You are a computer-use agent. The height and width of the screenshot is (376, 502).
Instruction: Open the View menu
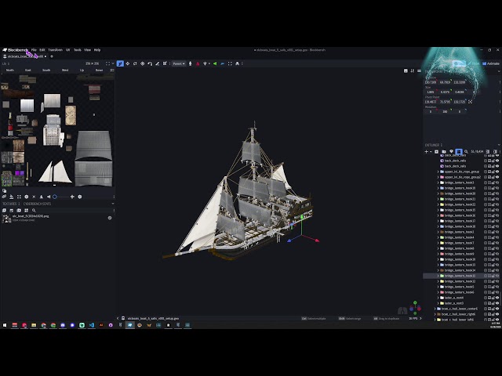(x=87, y=50)
